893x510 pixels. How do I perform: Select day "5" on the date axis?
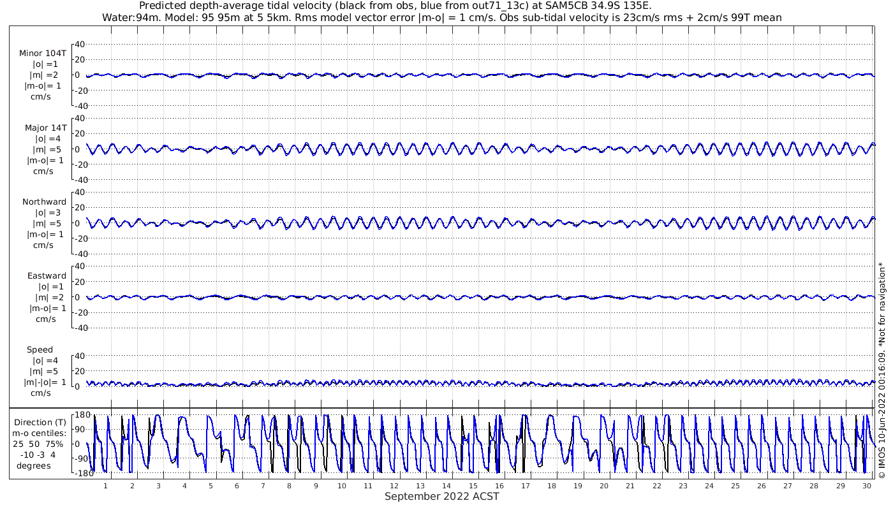pyautogui.click(x=210, y=486)
